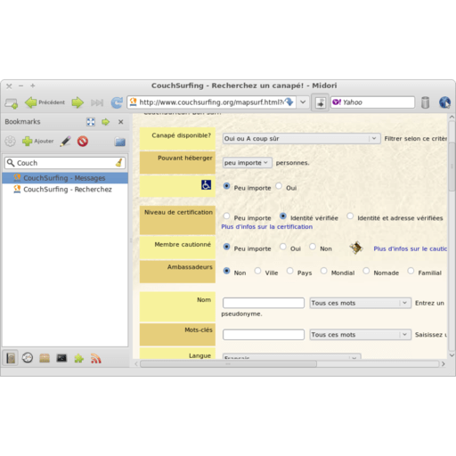This screenshot has height=456, width=456.
Task: Select certification 'Peu importe' radio
Action: click(227, 216)
